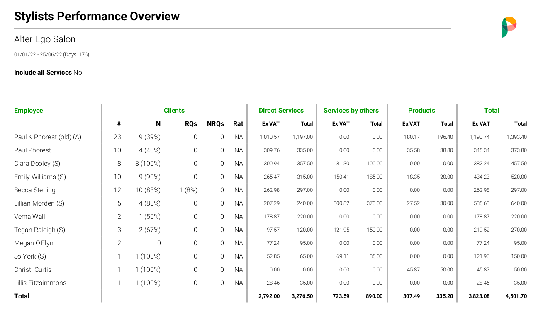
Task: Click the 2 (67%) value for Tegan Raleigh
Action: click(x=150, y=230)
